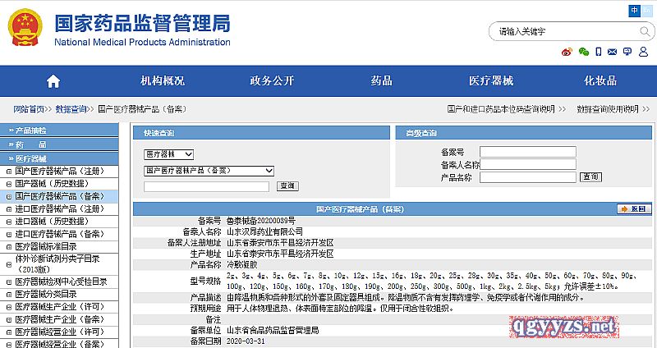Open the Weibo social icon

tap(567, 52)
